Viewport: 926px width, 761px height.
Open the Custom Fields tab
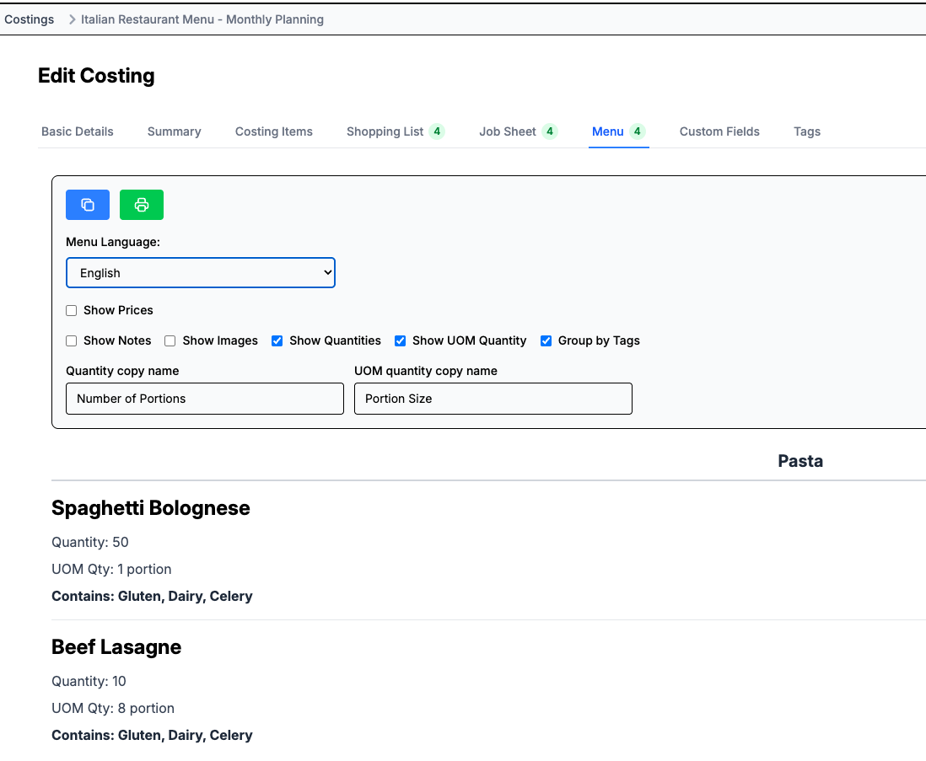coord(719,131)
